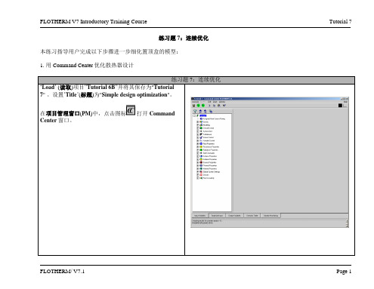Viewport: 374px width, 289px height.
Task: Click the diamond-shaped icon above the tree
Action: (x=211, y=112)
